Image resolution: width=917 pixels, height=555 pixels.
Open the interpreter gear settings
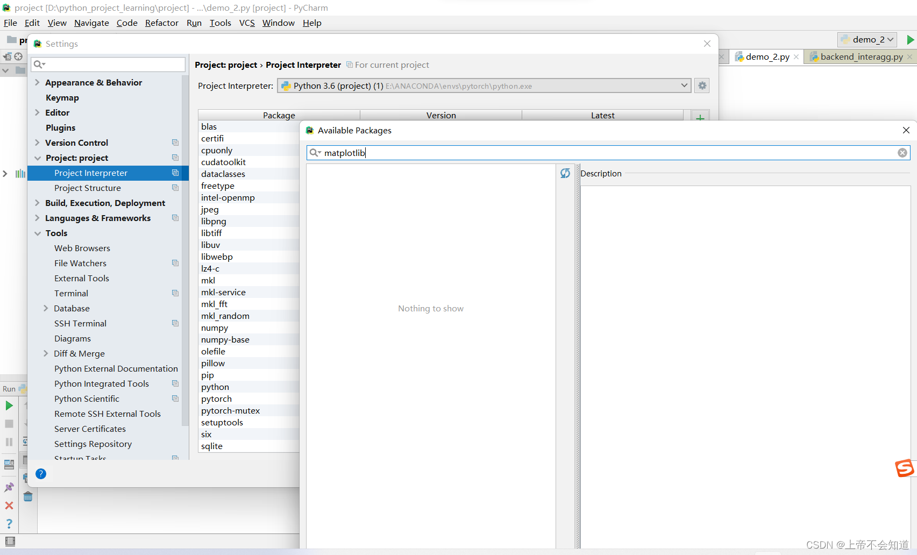pyautogui.click(x=702, y=86)
